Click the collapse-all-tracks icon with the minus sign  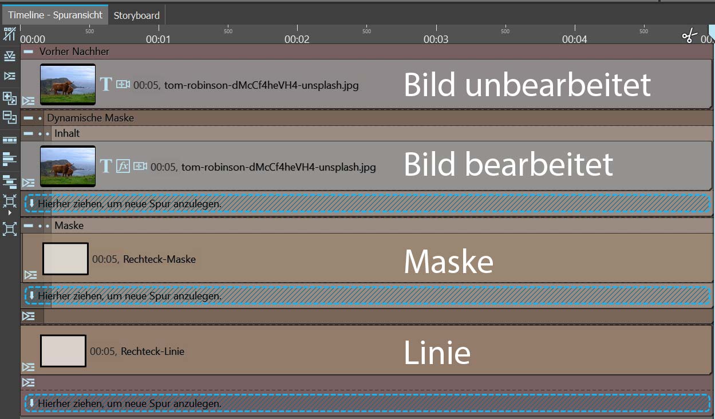pyautogui.click(x=10, y=117)
